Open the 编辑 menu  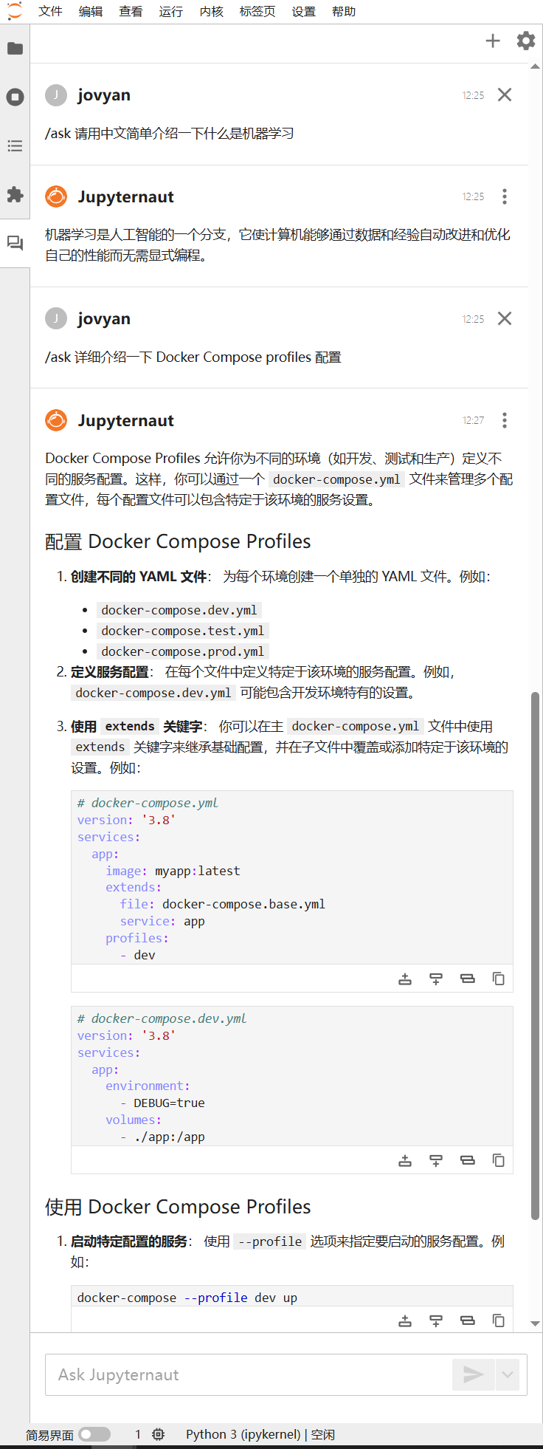[91, 11]
